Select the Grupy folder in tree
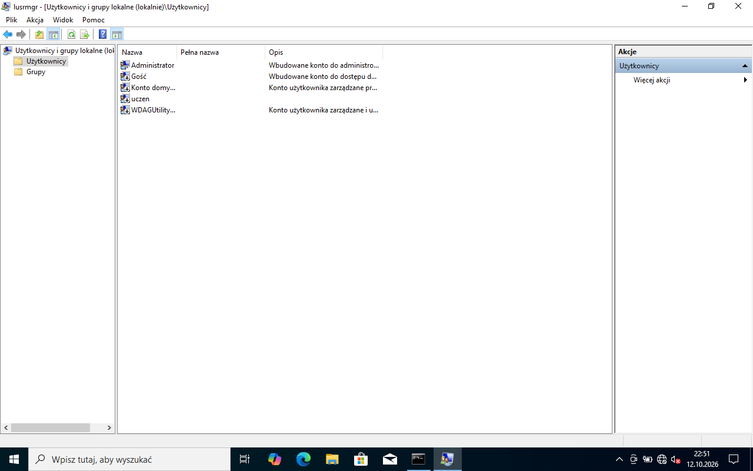The height and width of the screenshot is (471, 753). [36, 72]
